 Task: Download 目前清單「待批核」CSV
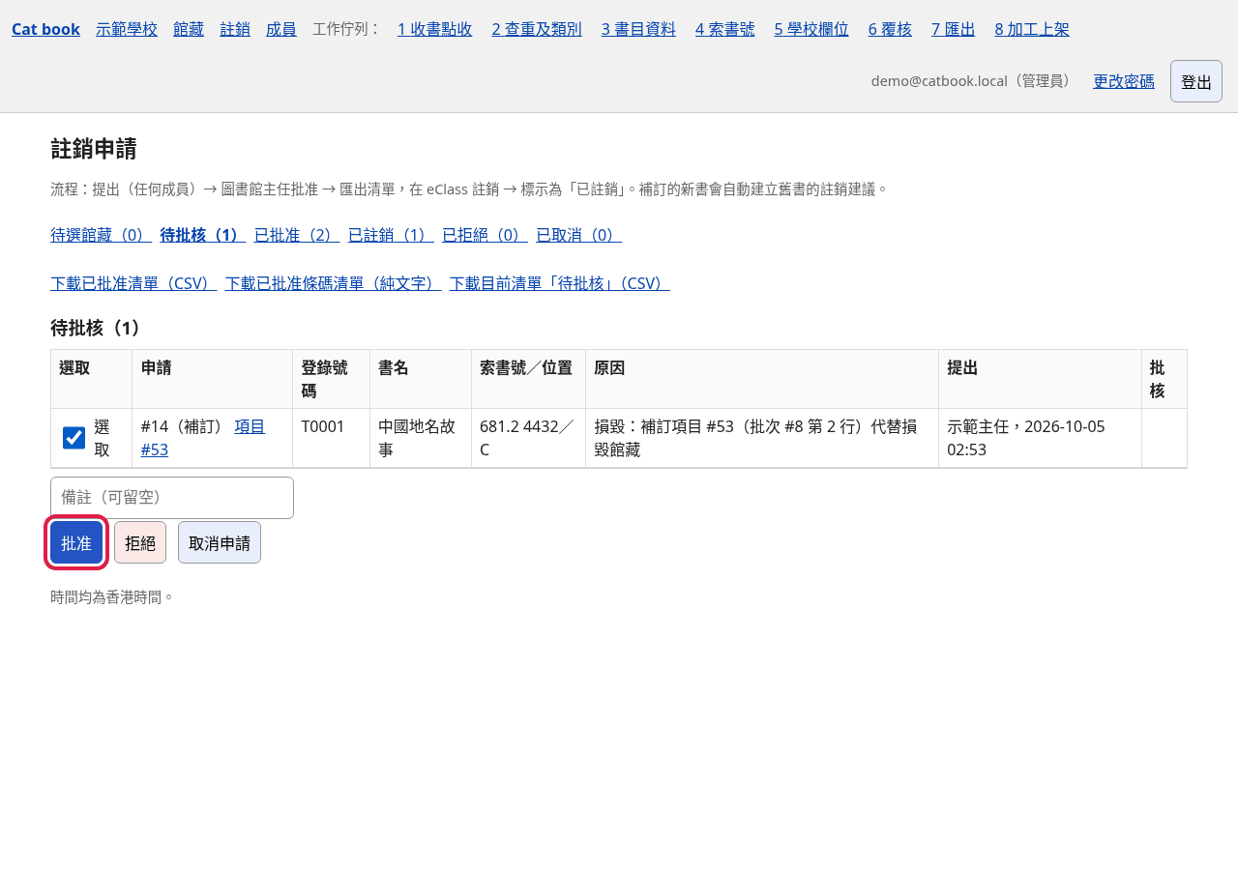pyautogui.click(x=559, y=283)
